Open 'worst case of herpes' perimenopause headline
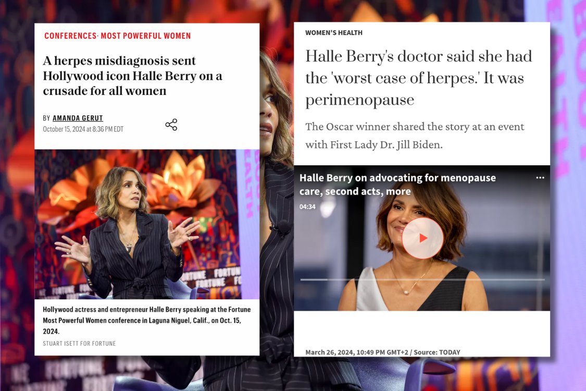This screenshot has width=586, height=391. 419,78
